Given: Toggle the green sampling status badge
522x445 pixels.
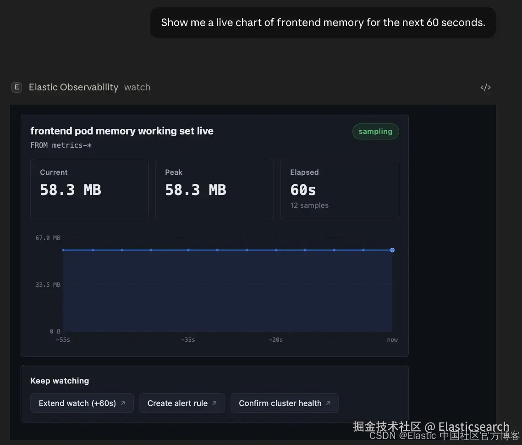Looking at the screenshot, I should click(x=375, y=131).
